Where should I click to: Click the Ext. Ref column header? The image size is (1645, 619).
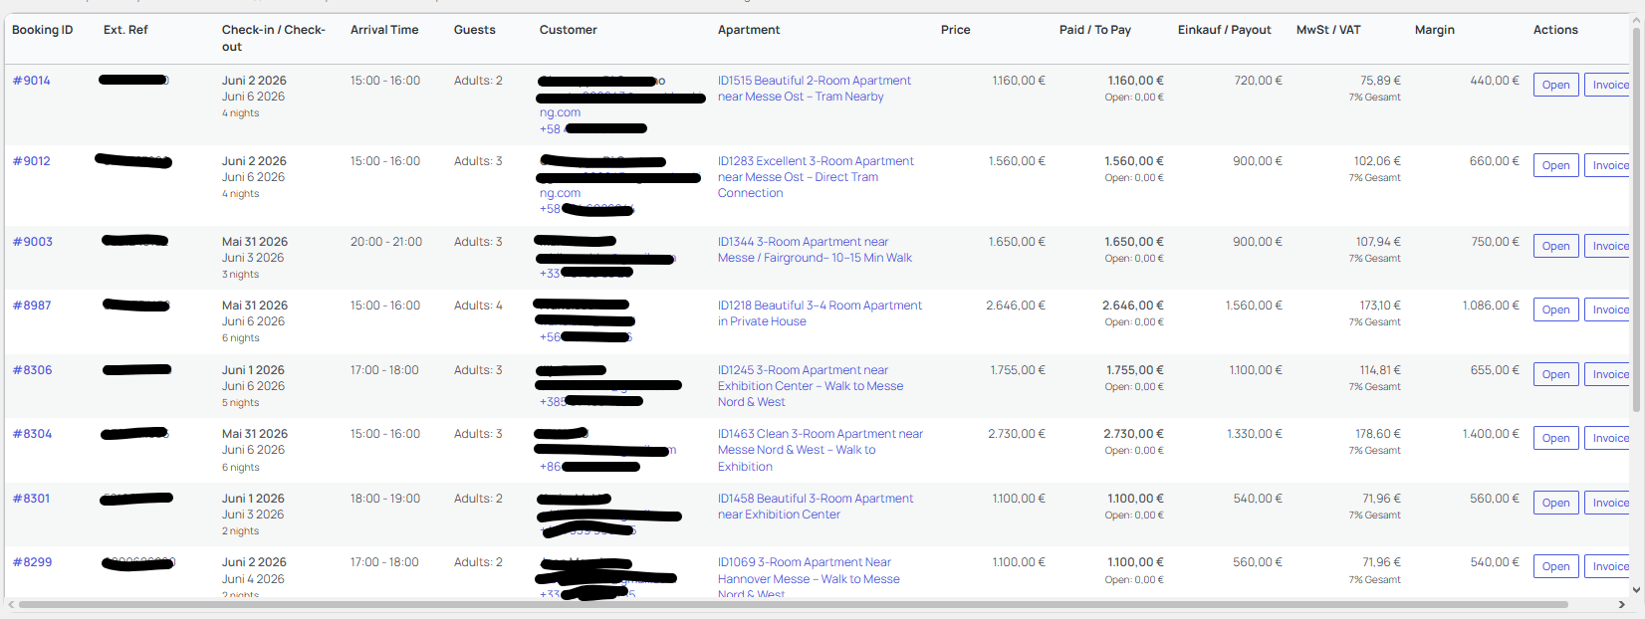coord(125,30)
